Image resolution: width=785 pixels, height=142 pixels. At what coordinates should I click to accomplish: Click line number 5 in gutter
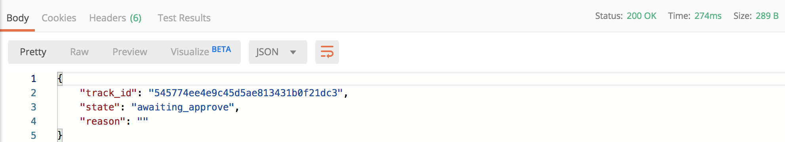pos(34,135)
